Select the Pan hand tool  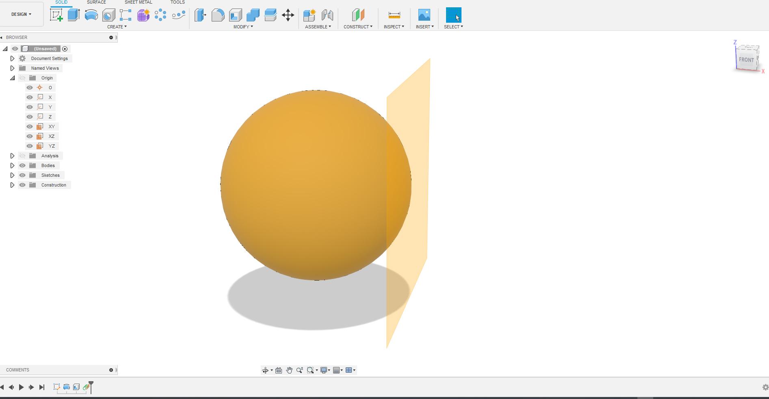289,370
